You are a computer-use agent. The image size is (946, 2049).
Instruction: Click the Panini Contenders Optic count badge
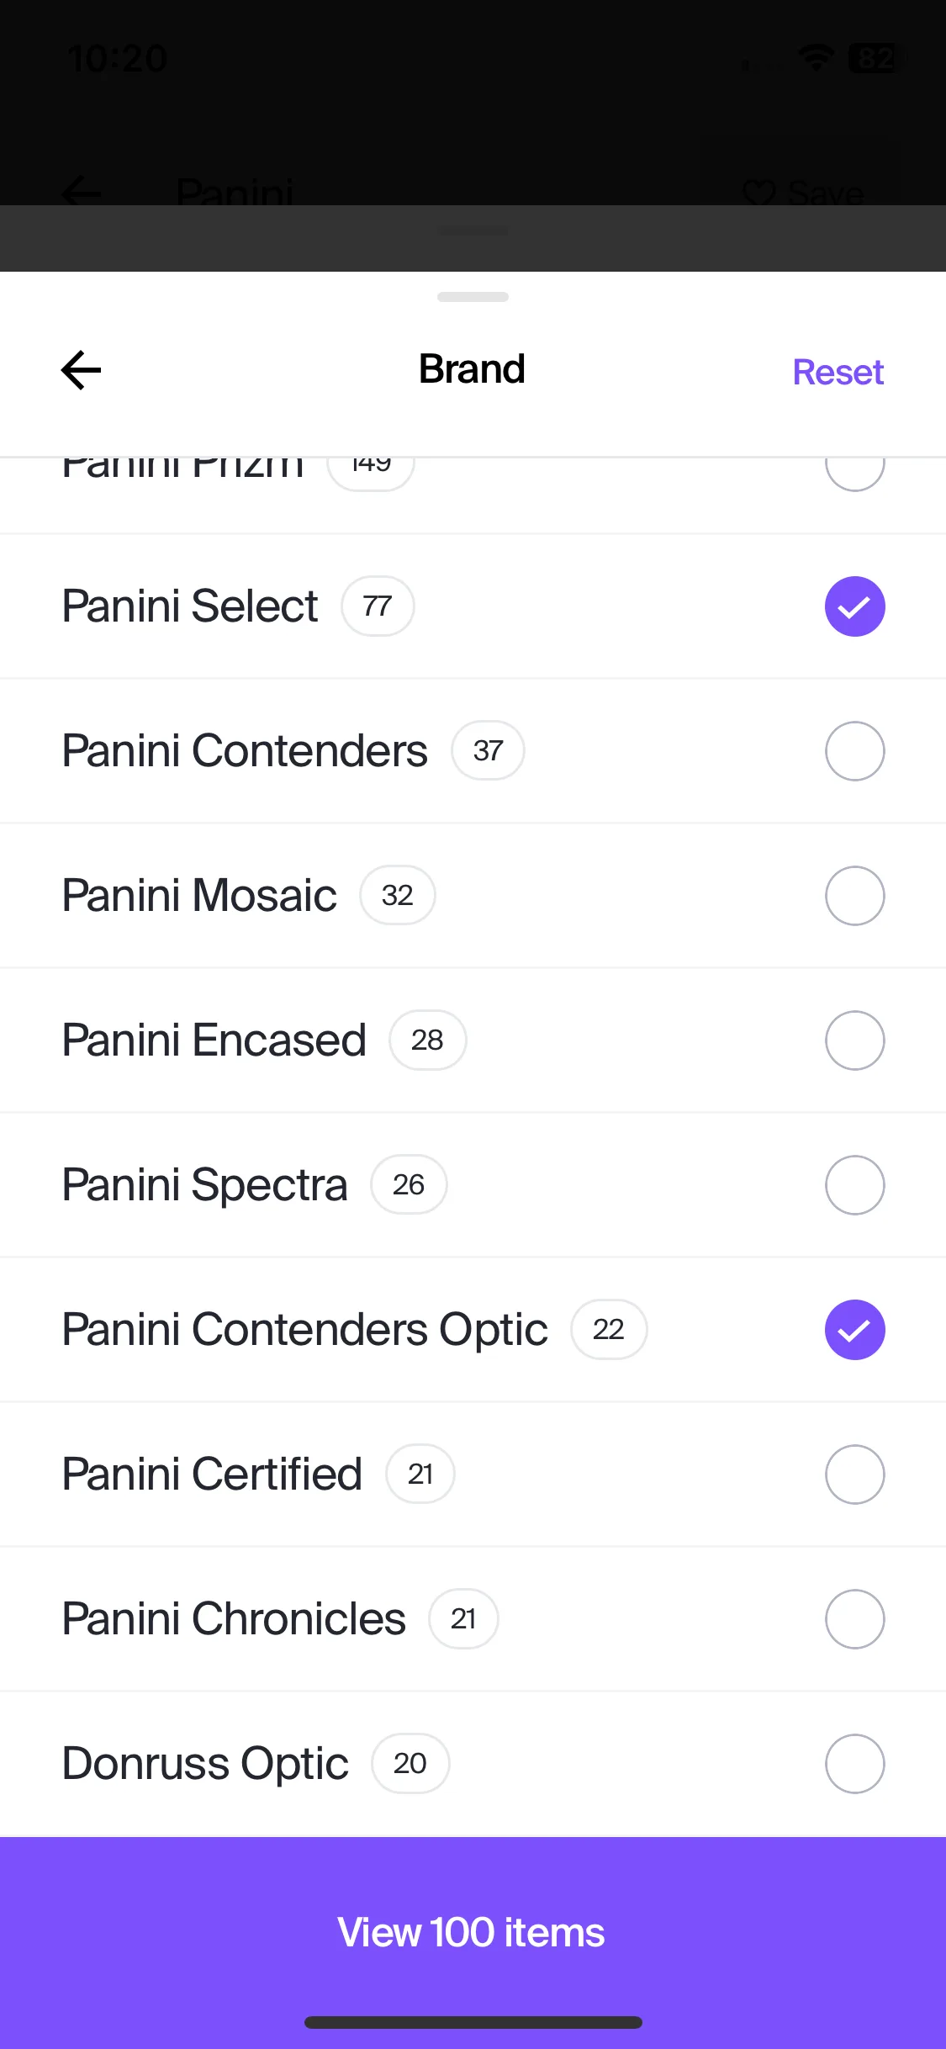(609, 1329)
